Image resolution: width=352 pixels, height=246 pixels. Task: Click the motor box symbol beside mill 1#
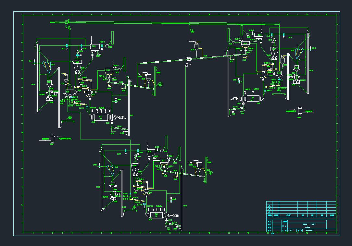point(121,117)
